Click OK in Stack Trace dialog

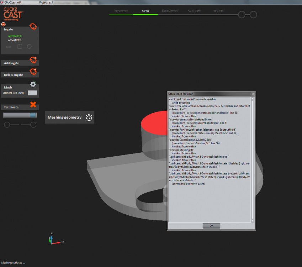click(211, 226)
